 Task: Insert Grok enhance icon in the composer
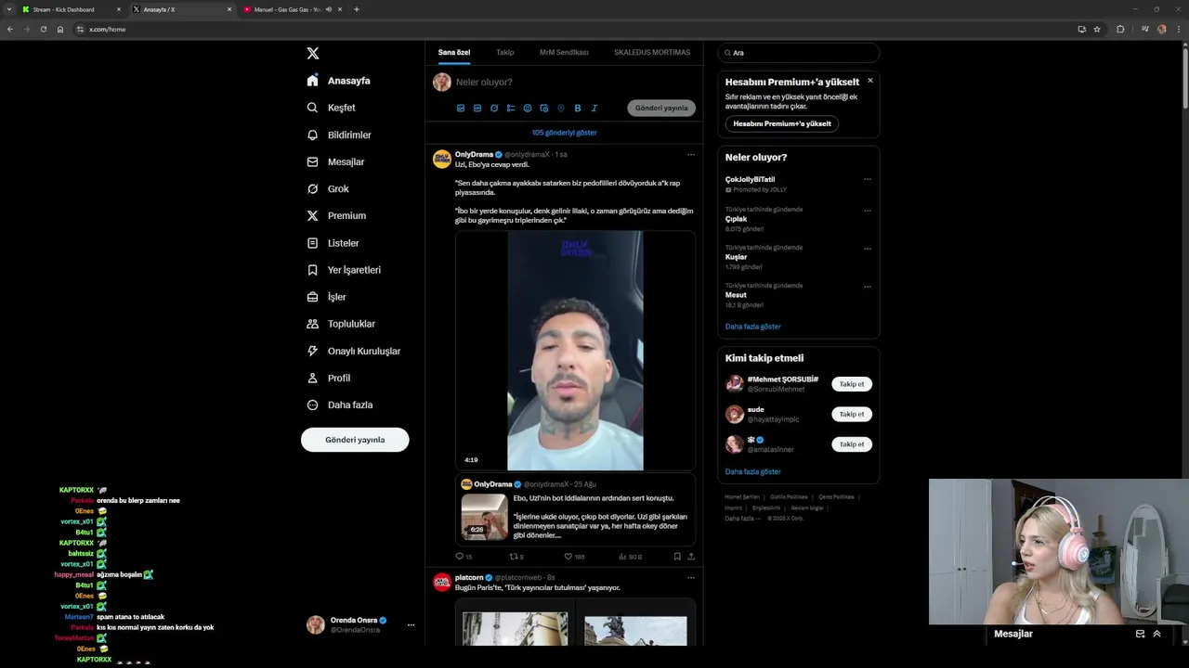494,109
